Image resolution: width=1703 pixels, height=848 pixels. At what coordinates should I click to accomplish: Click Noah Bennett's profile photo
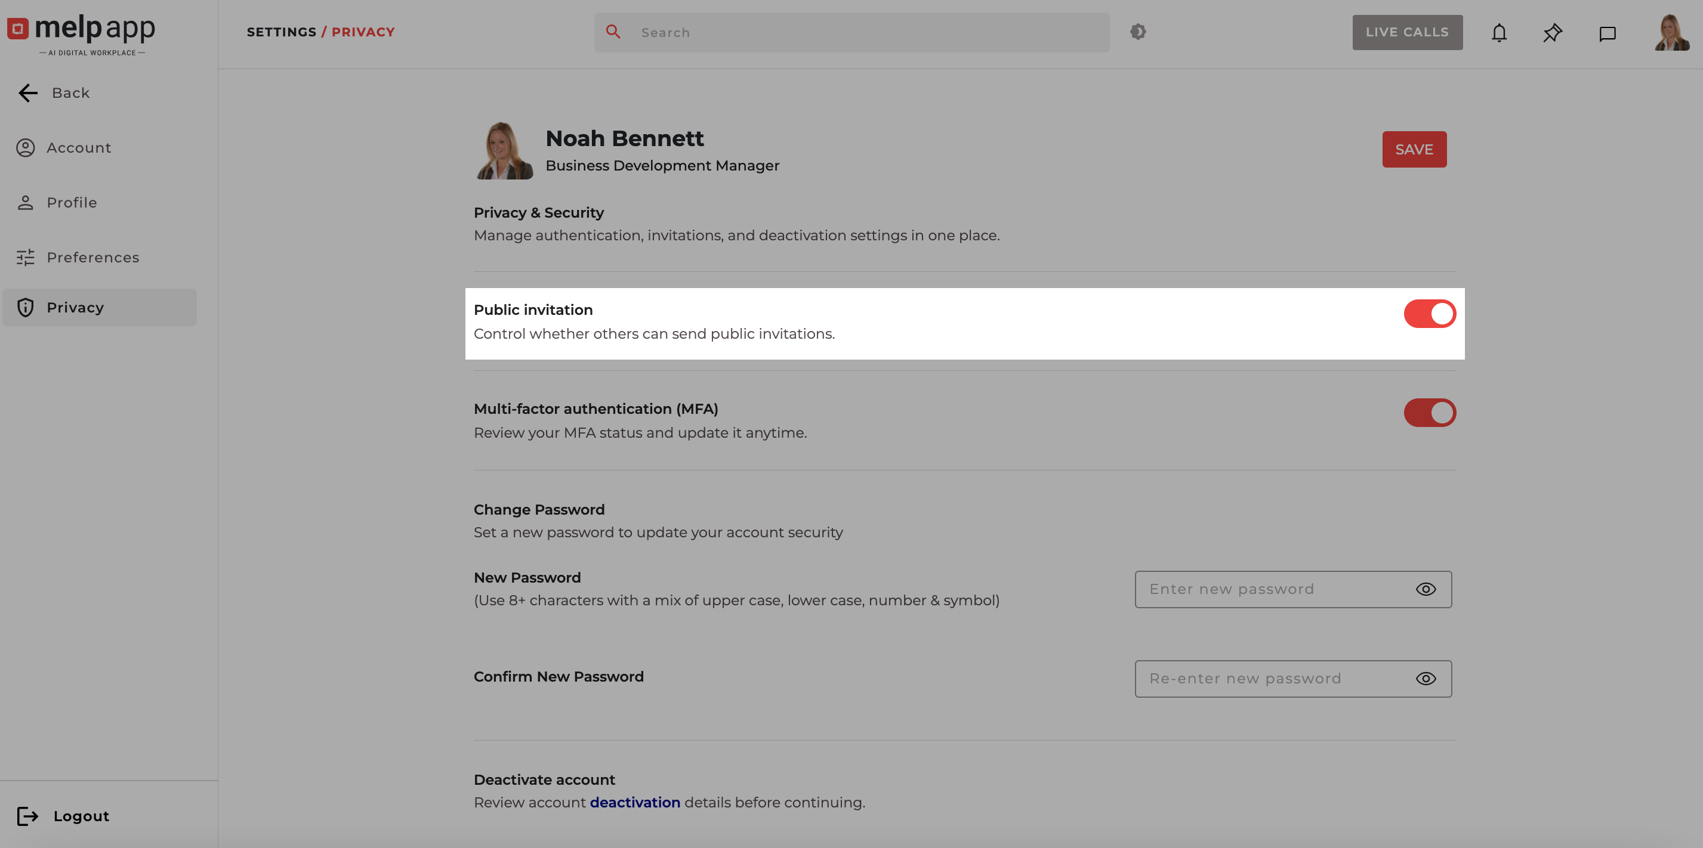coord(504,151)
